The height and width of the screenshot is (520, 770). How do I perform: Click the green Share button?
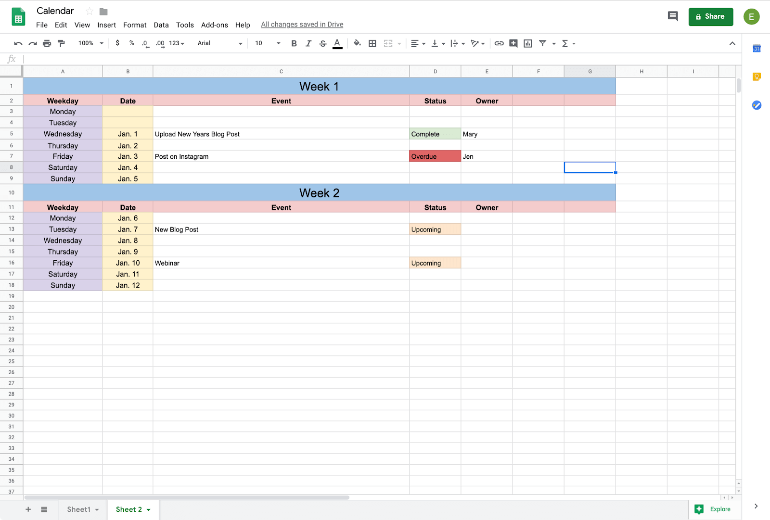(x=711, y=17)
